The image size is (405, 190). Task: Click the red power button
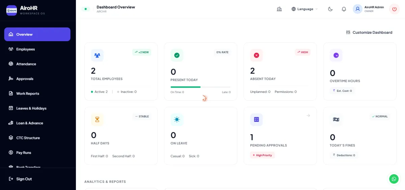pos(394,9)
